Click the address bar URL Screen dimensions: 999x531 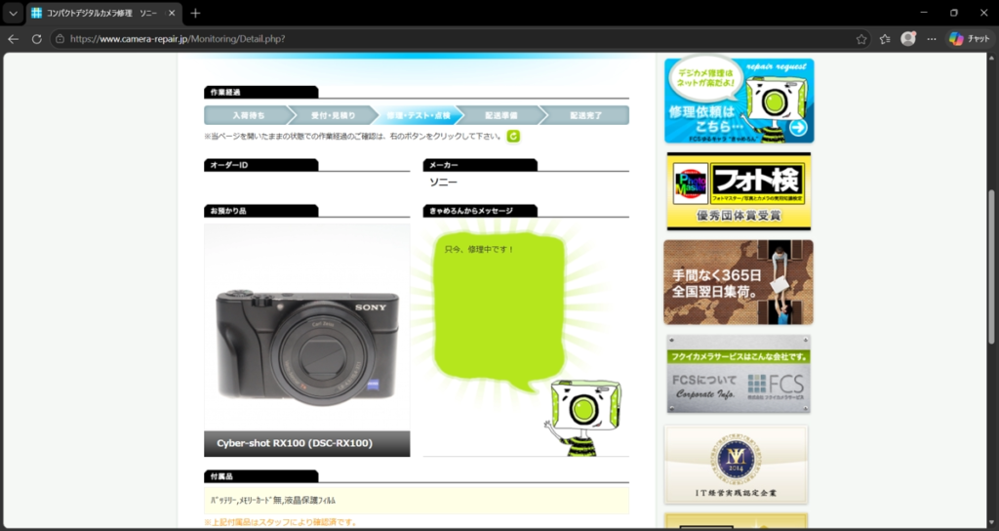pos(178,39)
